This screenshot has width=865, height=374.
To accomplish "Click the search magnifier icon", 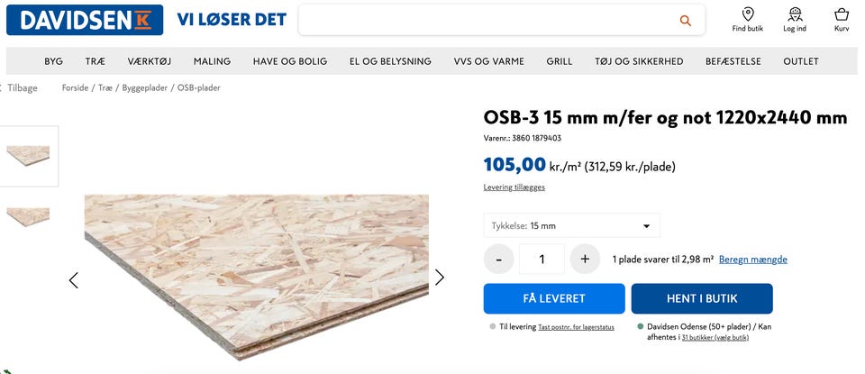I will [685, 21].
